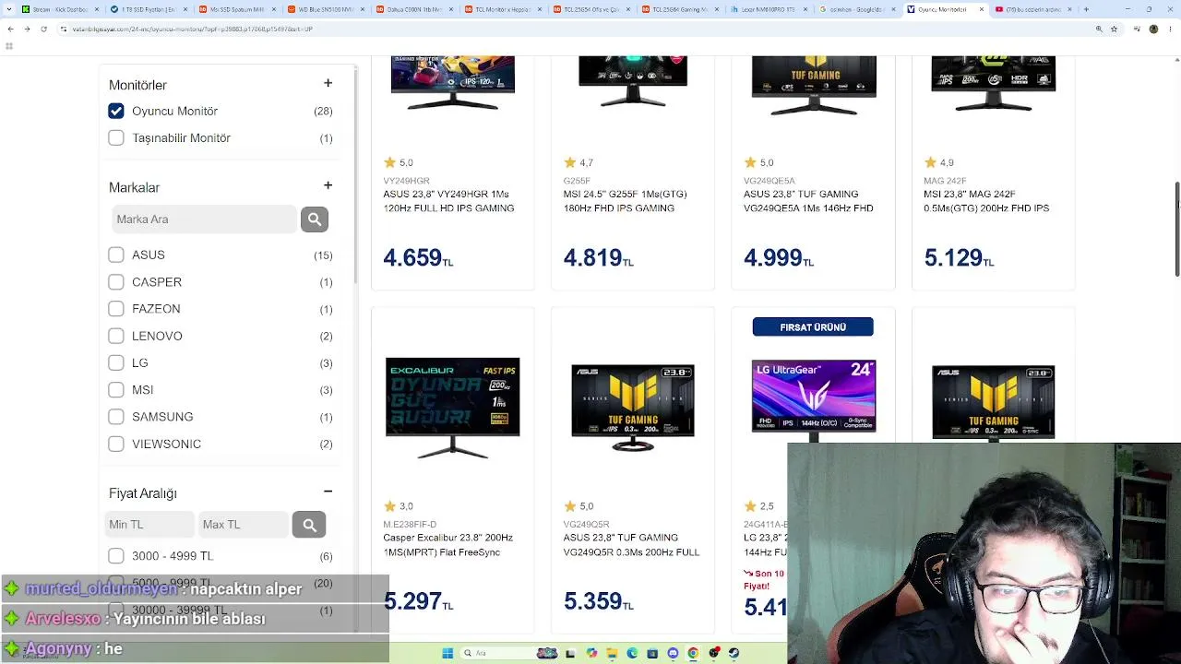Launch Copilot from the taskbar
1181x664 pixels.
click(x=591, y=653)
